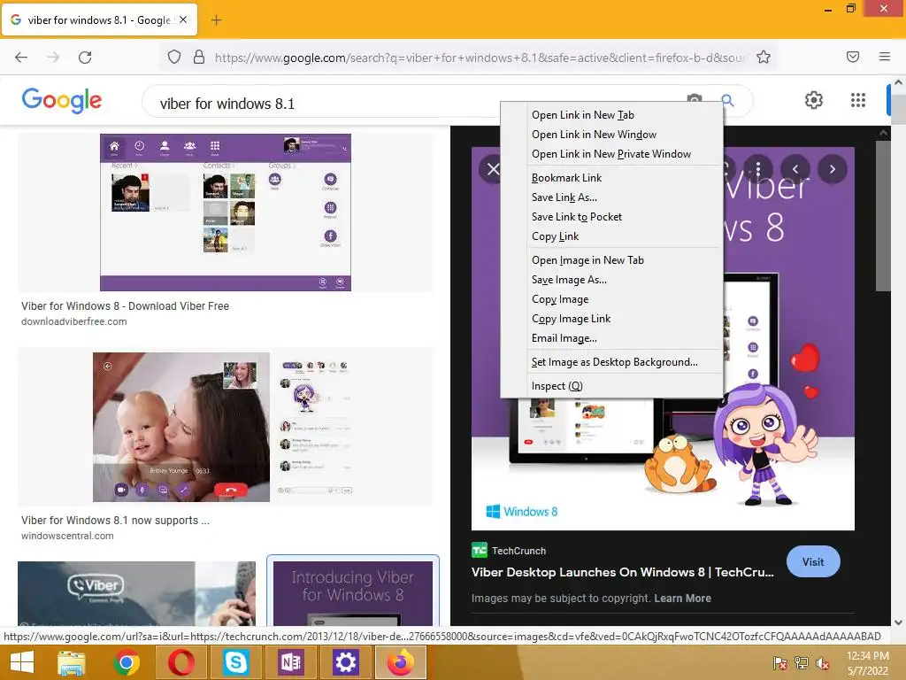Go back with the browser back arrow
The image size is (906, 680).
(x=21, y=58)
